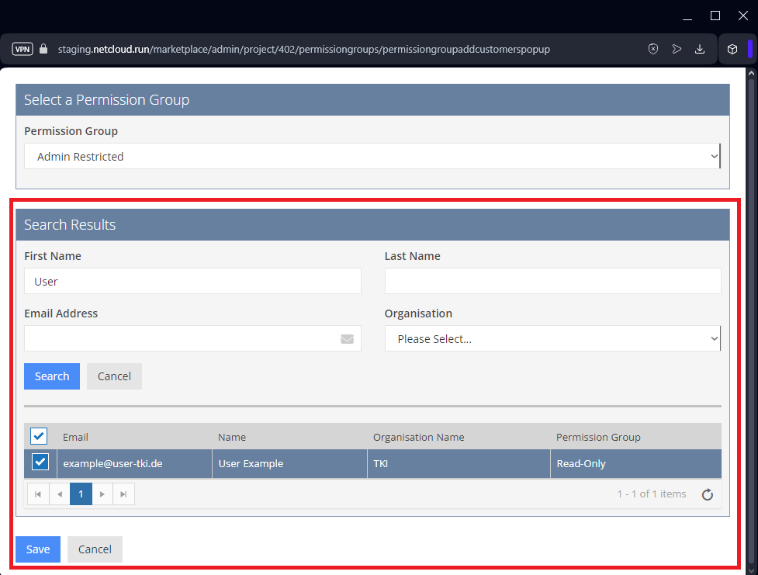Click the Save button
758x575 pixels.
(x=38, y=549)
